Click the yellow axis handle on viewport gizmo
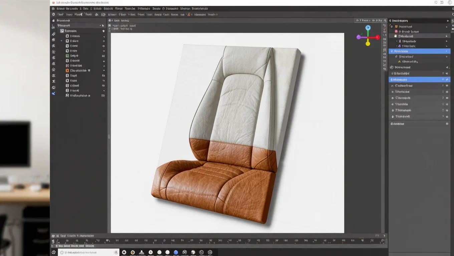 (x=368, y=44)
